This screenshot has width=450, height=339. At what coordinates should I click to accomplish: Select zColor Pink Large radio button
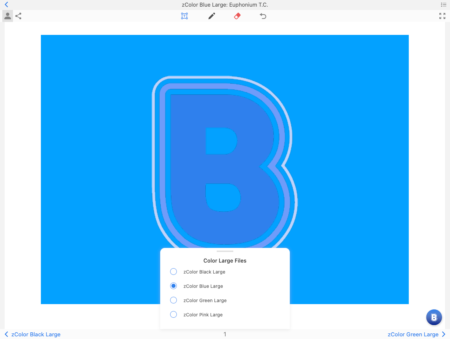tap(173, 315)
